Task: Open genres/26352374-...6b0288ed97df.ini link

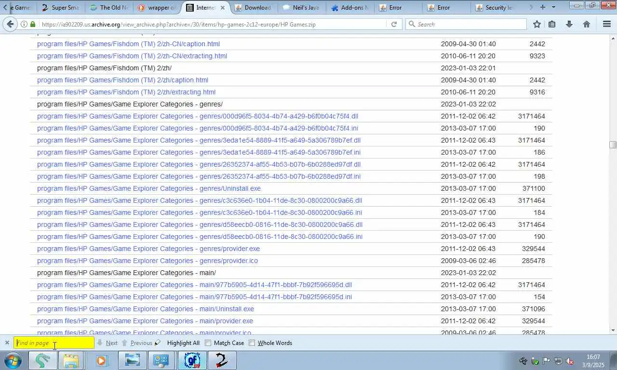Action: pyautogui.click(x=199, y=176)
